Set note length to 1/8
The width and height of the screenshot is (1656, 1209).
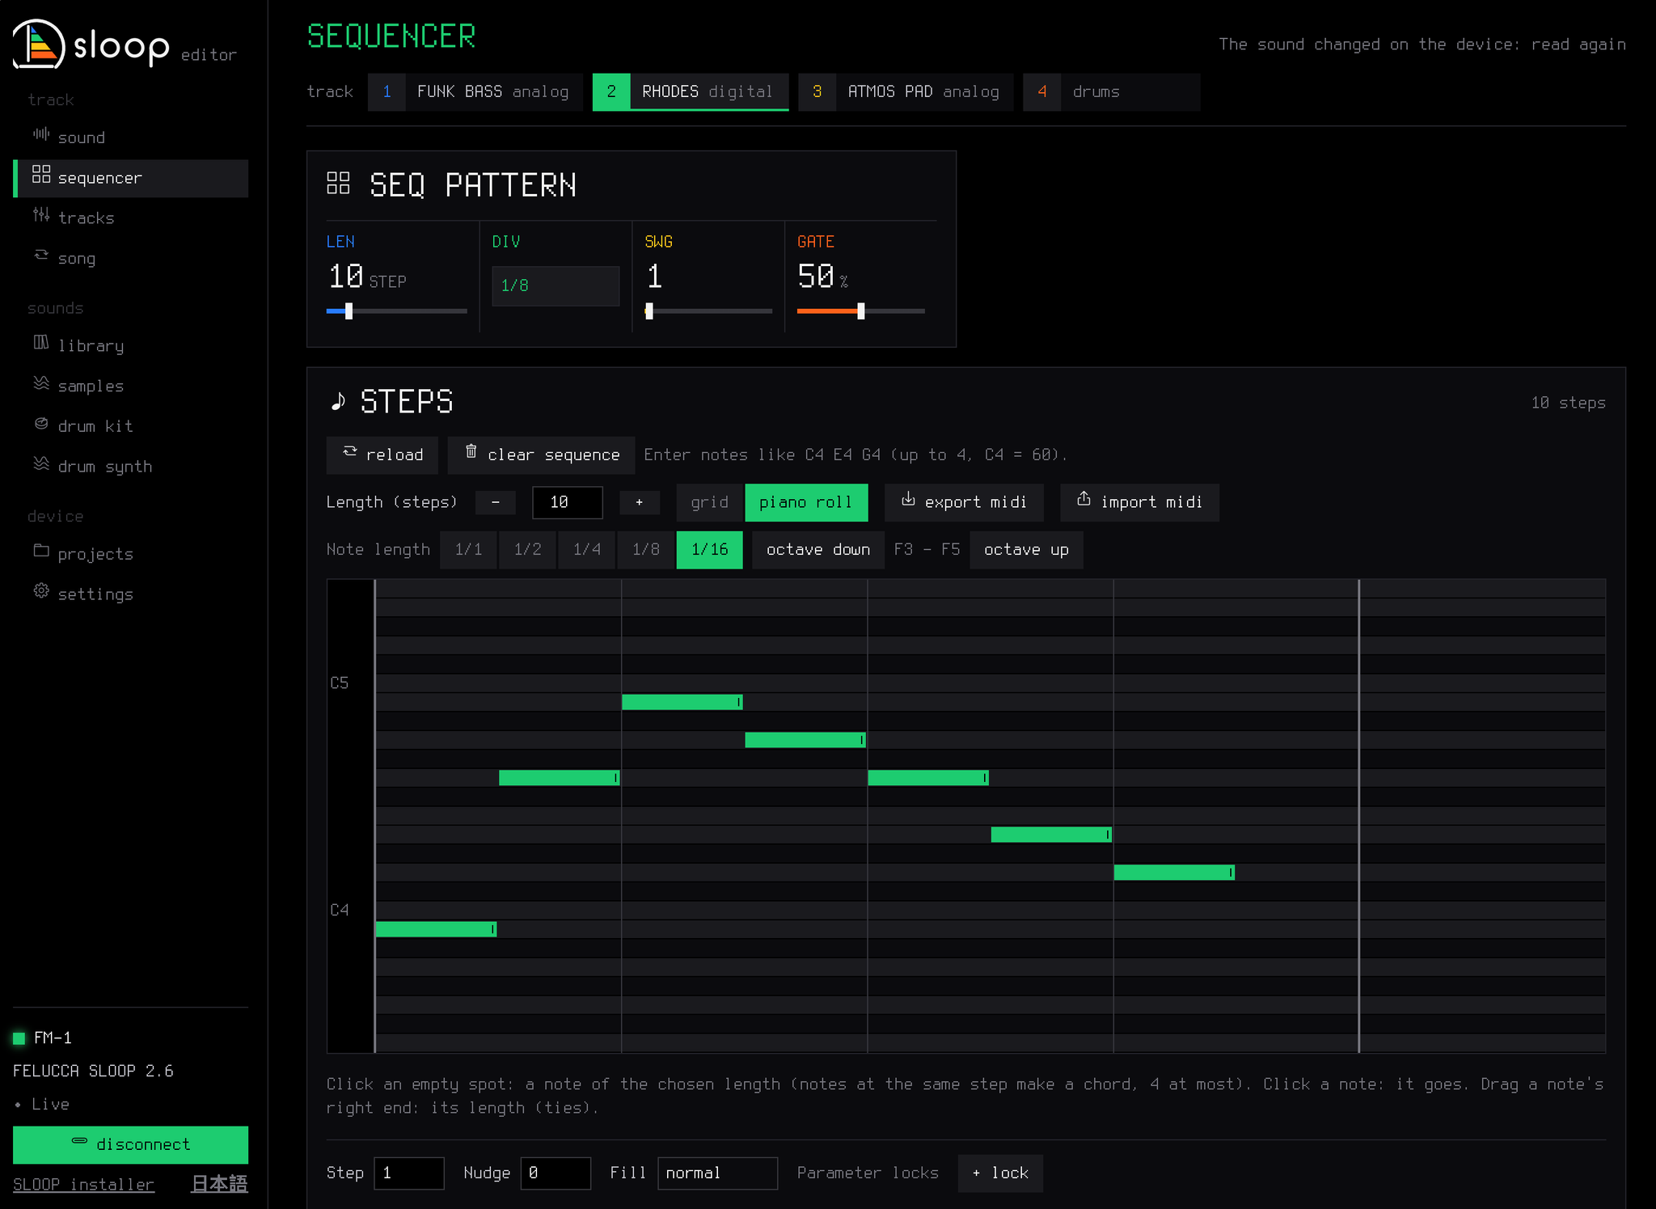click(646, 550)
